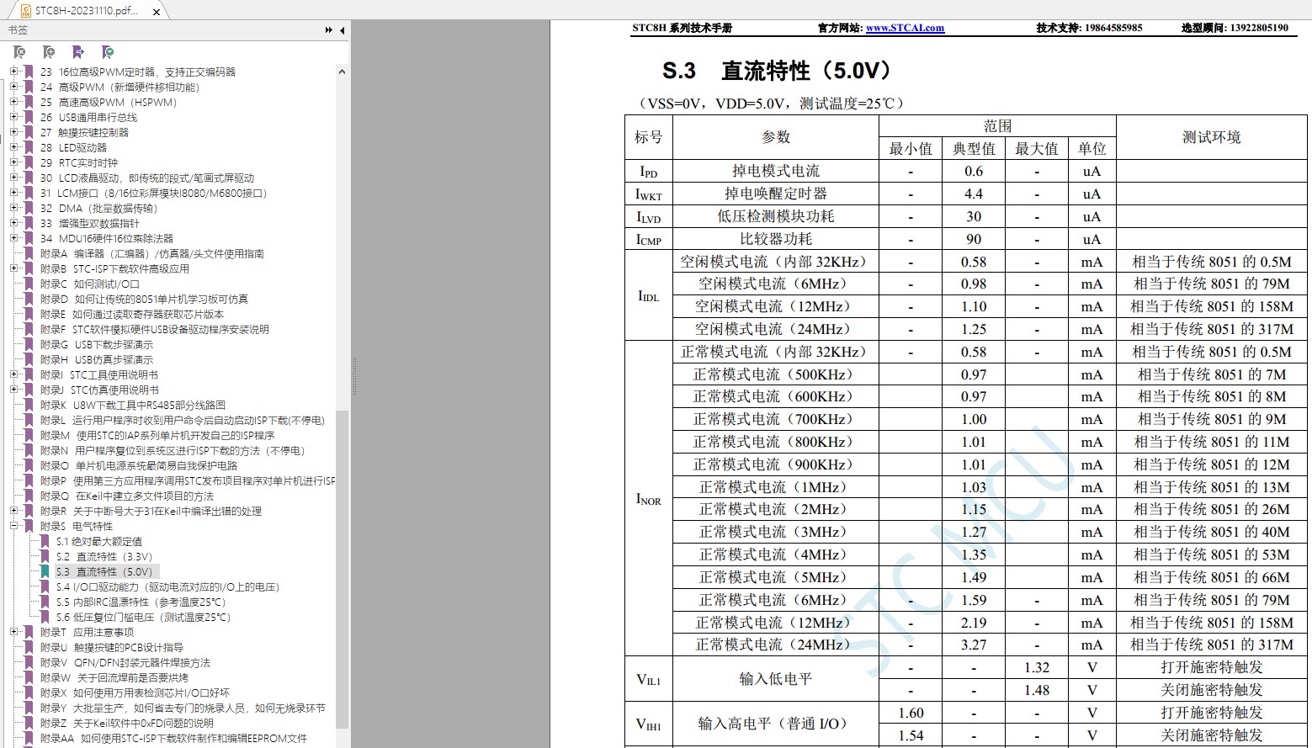Click bookmark icon beside 32 DMA
The image size is (1312, 748).
coord(29,208)
